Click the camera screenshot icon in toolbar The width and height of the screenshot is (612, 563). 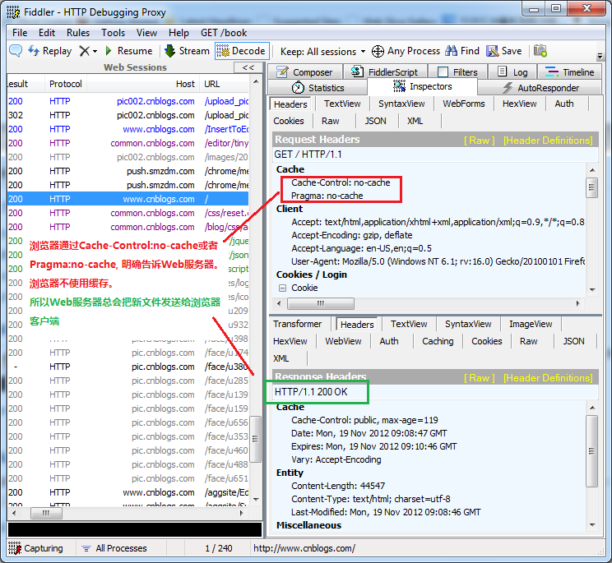point(540,51)
